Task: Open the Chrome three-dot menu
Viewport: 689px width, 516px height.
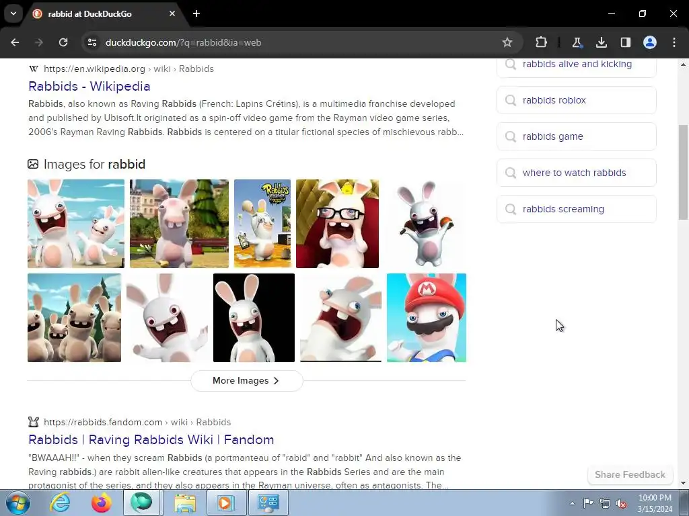Action: 674,42
